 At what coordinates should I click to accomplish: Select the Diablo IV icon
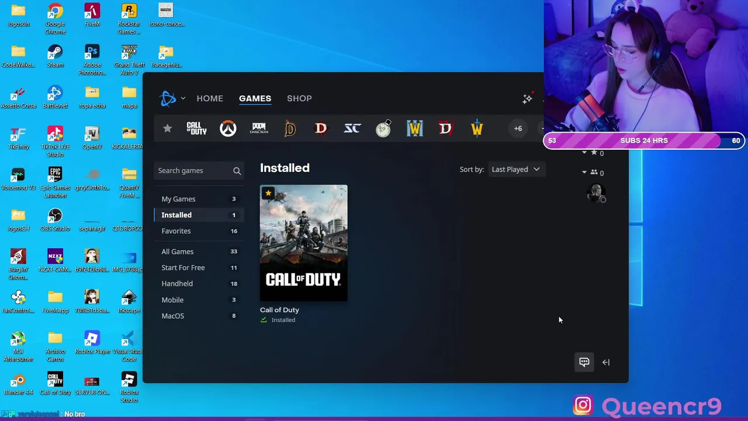coord(445,128)
